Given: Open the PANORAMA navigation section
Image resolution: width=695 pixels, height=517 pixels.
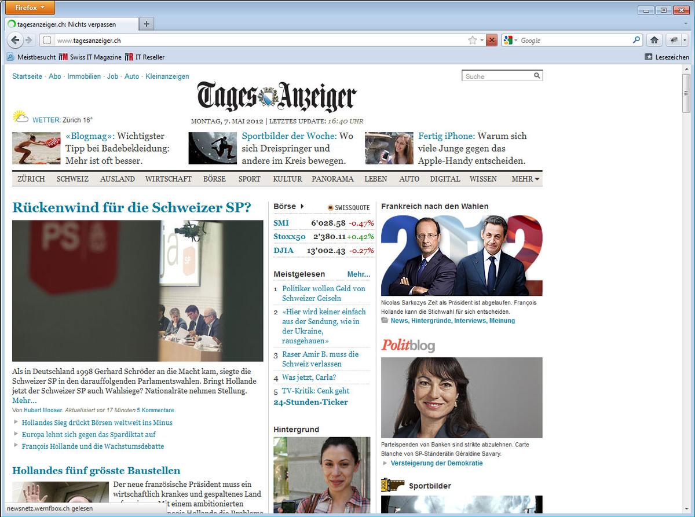Looking at the screenshot, I should pos(332,179).
